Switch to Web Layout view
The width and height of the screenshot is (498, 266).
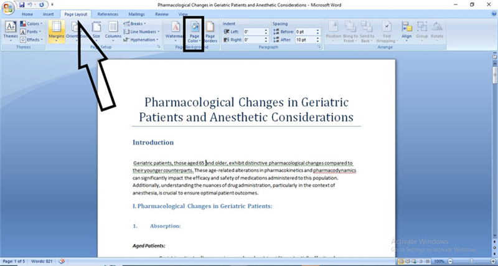tap(414, 261)
